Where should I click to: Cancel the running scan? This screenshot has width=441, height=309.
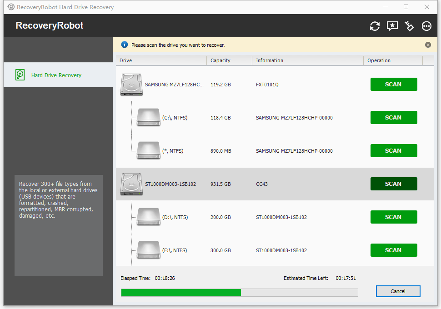(398, 291)
